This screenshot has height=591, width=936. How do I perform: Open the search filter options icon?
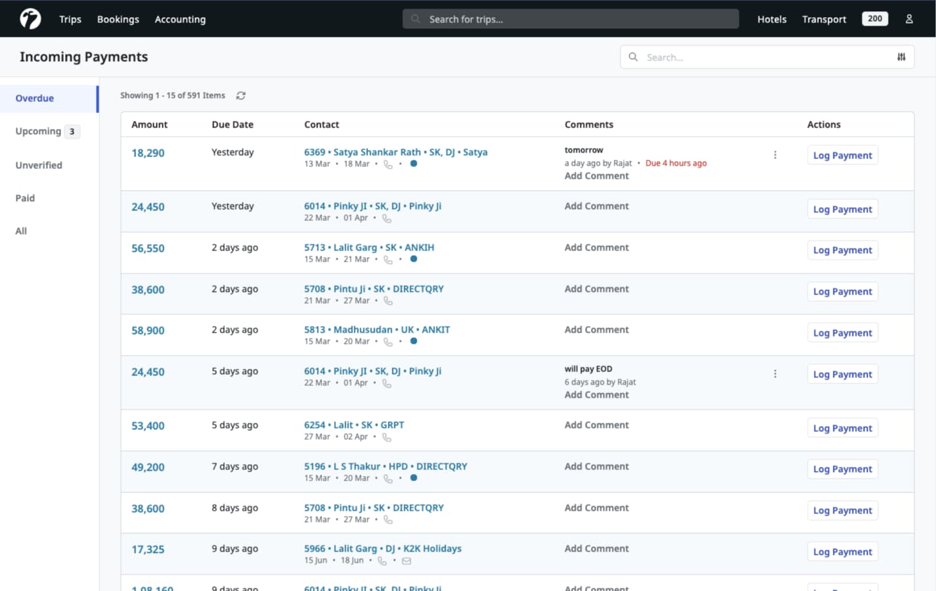coord(901,57)
